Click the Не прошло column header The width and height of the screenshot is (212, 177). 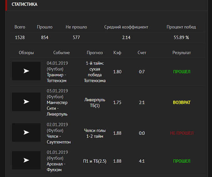point(76,27)
